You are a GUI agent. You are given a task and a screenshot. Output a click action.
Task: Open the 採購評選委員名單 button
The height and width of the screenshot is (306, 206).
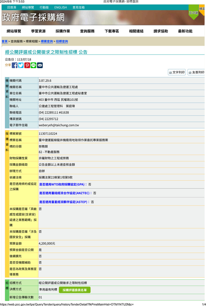[x=74, y=290]
